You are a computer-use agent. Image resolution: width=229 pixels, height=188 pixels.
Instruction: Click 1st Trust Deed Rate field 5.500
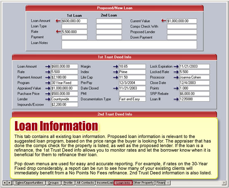tap(64, 72)
